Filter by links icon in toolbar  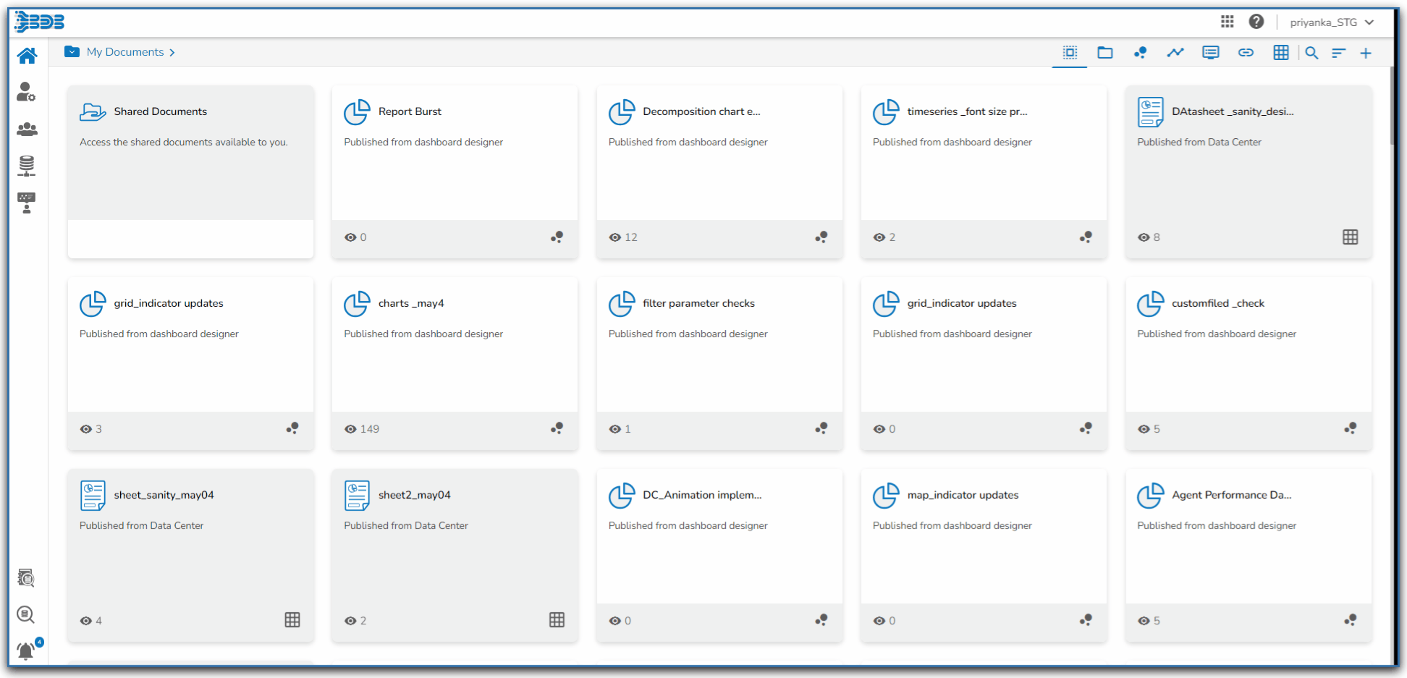1246,52
